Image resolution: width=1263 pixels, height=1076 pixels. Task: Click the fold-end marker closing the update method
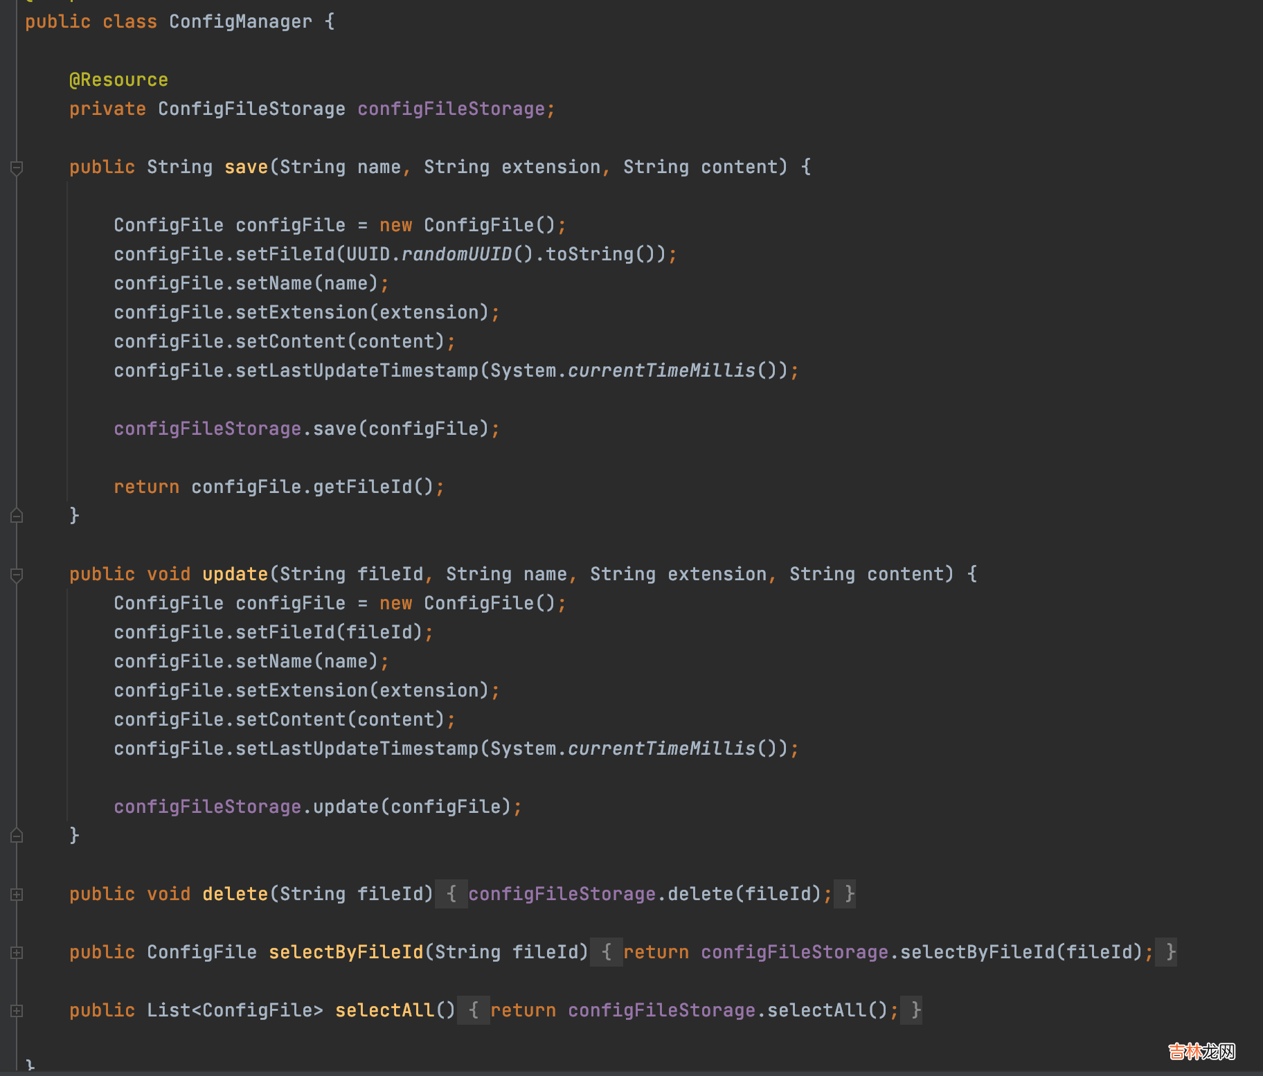point(17,836)
